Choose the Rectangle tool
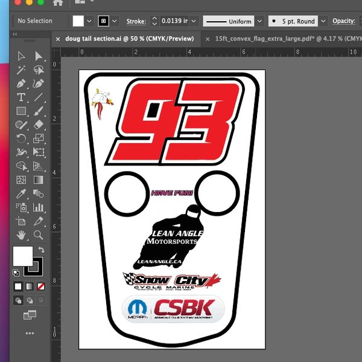 pyautogui.click(x=21, y=111)
